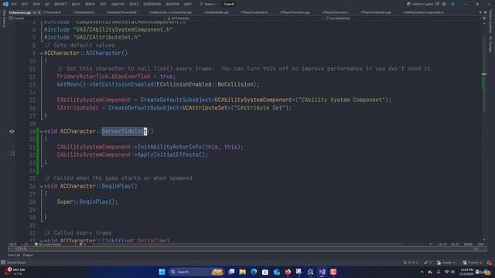Collapse the ACCharacter constructor at line 9
This screenshot has height=278, width=495.
[x=41, y=53]
